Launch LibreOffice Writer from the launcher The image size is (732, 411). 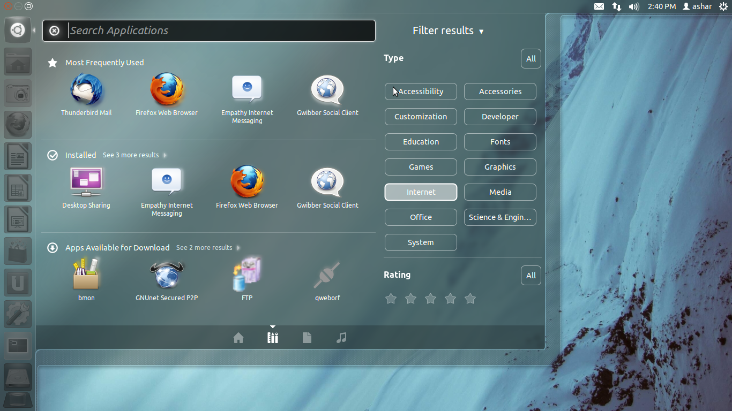pos(18,156)
